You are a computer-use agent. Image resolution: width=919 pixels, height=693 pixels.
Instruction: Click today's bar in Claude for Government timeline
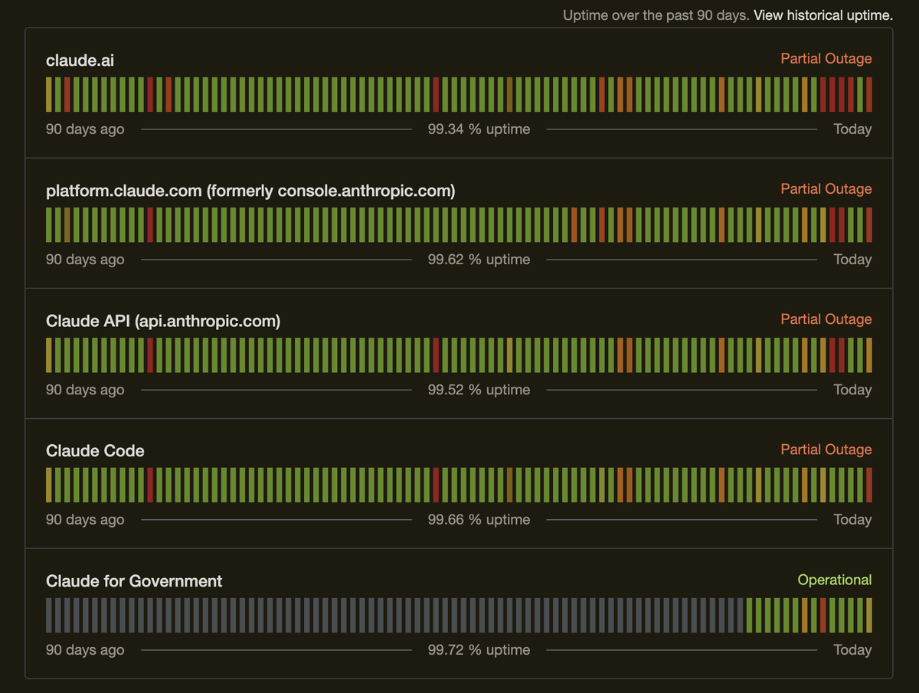(869, 616)
